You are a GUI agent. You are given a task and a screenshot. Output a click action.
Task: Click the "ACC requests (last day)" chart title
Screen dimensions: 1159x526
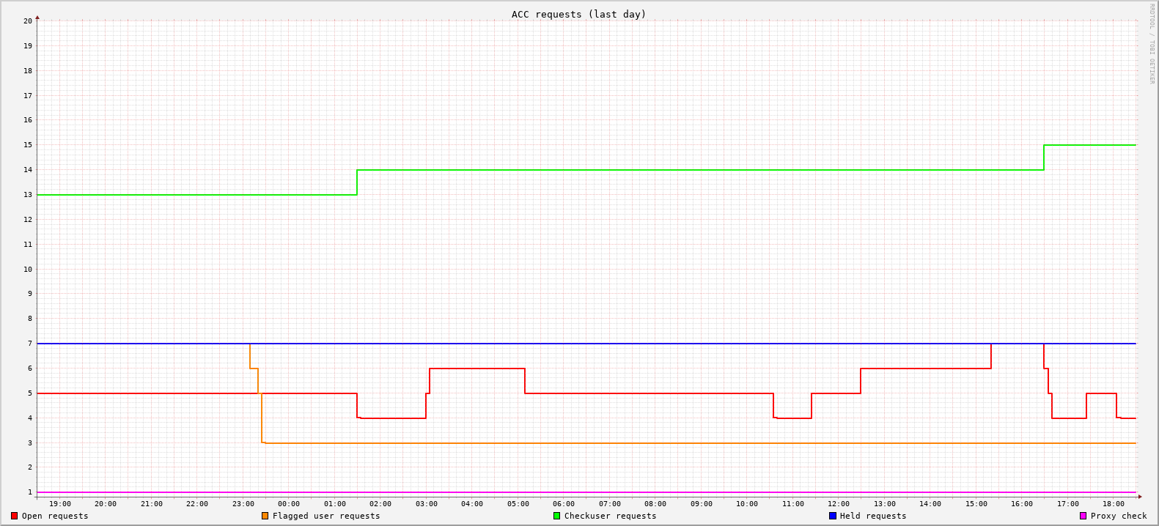pyautogui.click(x=579, y=14)
